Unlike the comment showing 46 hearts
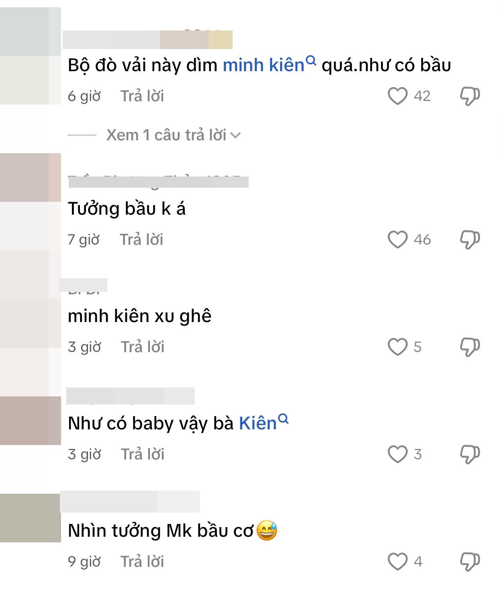Screen dimensions: 499x591 tap(398, 240)
